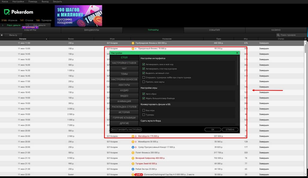
Task: Sort tournaments by the Начало column arrow
Action: tap(47, 39)
